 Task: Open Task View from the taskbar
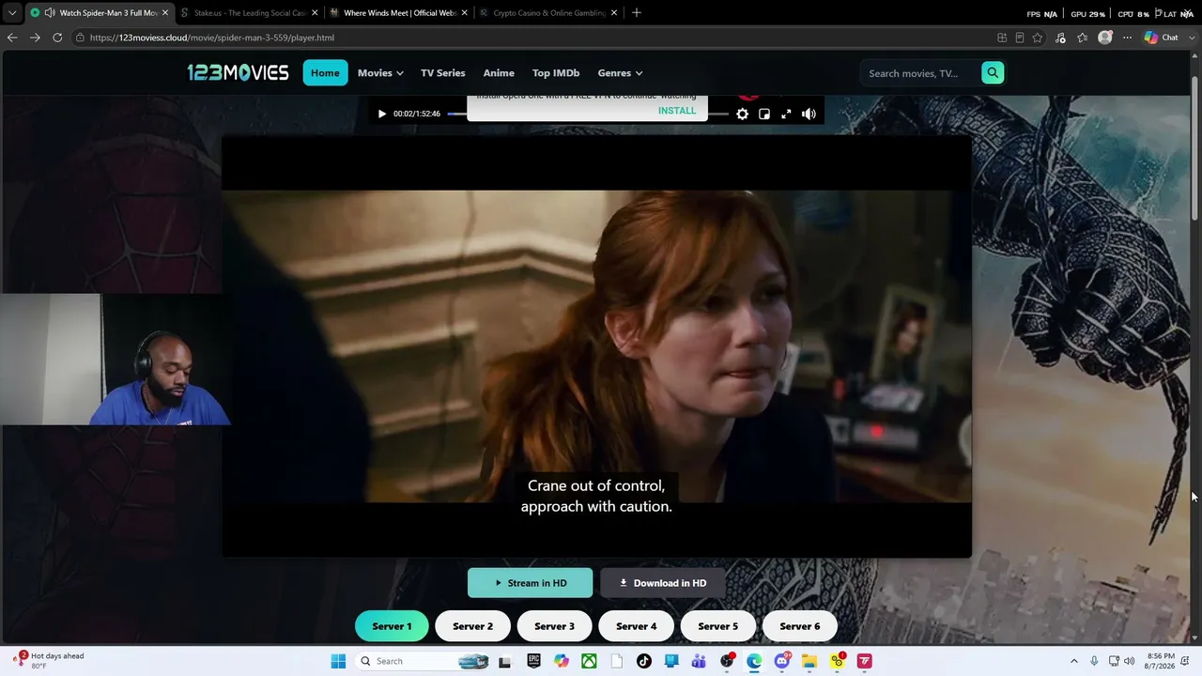point(505,661)
